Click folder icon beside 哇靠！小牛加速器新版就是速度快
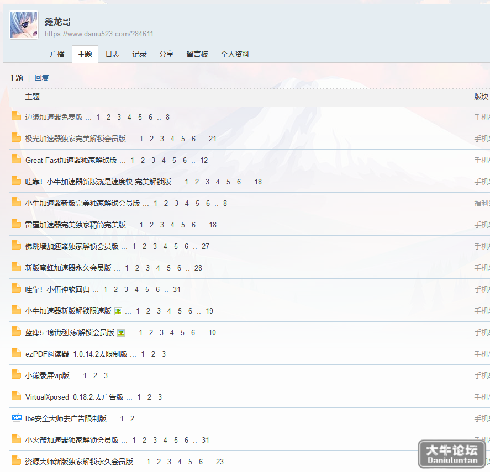This screenshot has height=472, width=490. [16, 181]
